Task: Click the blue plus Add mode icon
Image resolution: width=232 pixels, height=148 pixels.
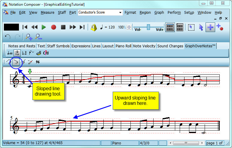Action: (x=210, y=27)
